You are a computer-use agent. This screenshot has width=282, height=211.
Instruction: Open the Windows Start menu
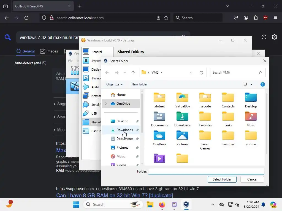tap(76, 204)
